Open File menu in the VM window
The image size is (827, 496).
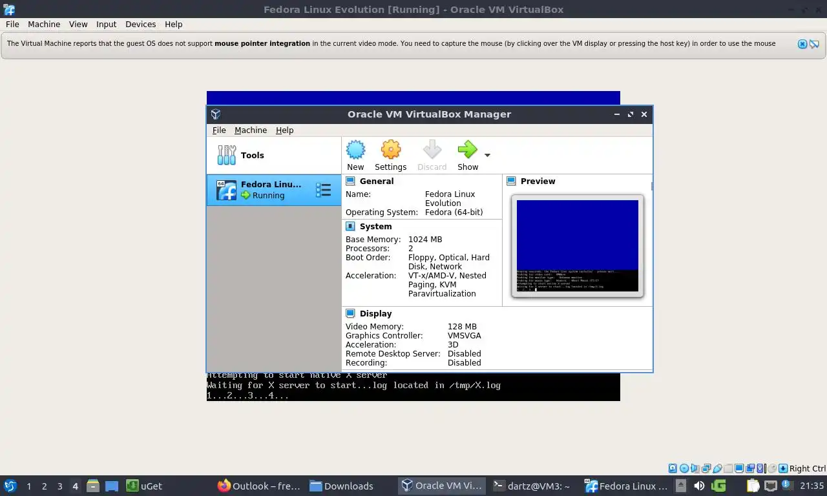pos(12,24)
